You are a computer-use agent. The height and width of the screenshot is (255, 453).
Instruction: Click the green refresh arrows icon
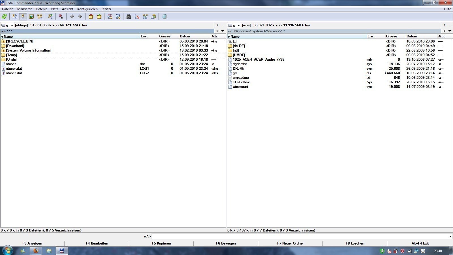[x=4, y=17]
